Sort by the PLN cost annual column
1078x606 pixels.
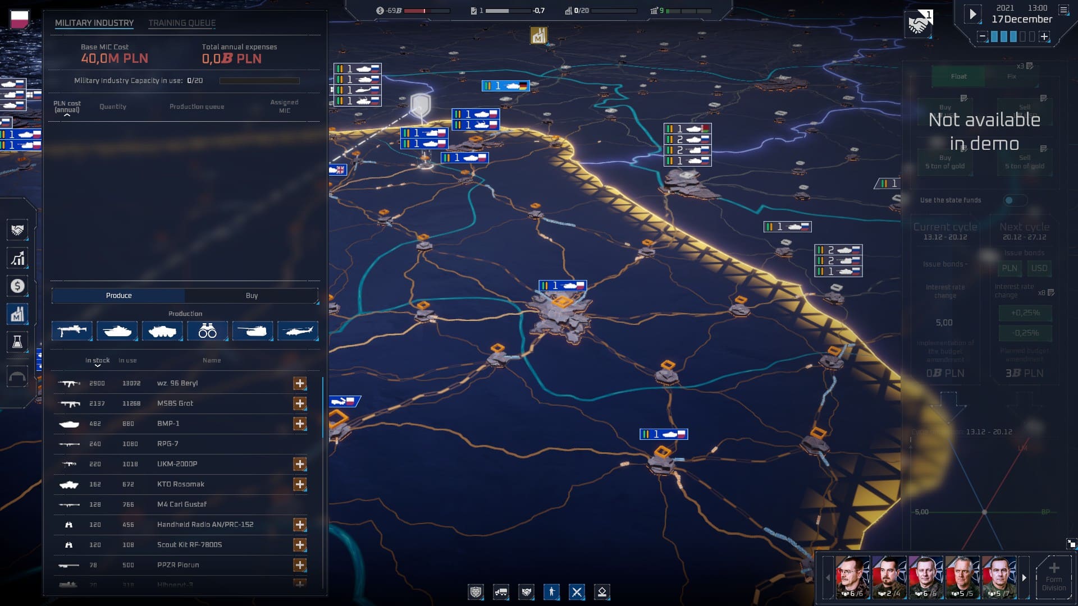point(67,107)
